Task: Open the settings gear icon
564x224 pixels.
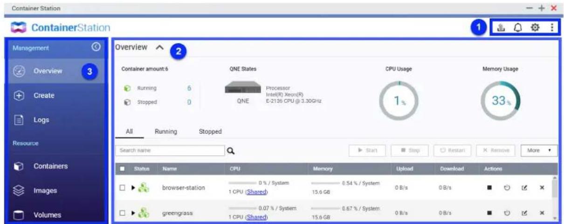Action: tap(535, 28)
